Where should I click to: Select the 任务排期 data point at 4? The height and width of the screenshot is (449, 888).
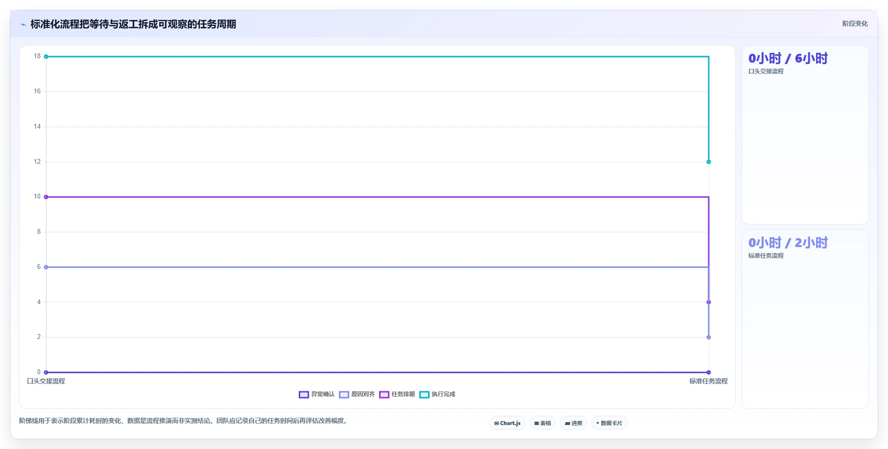(709, 302)
